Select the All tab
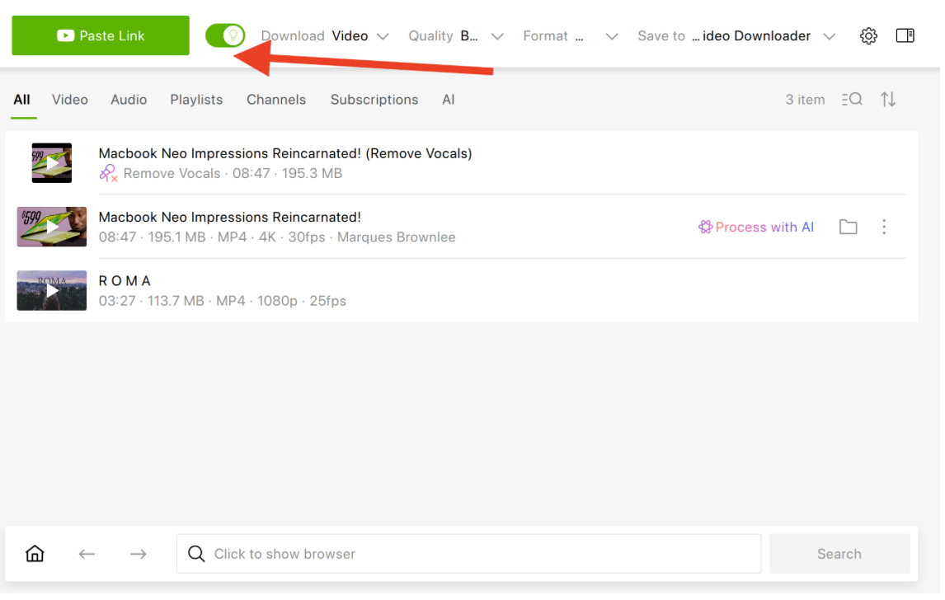The width and height of the screenshot is (945, 600). coord(21,100)
